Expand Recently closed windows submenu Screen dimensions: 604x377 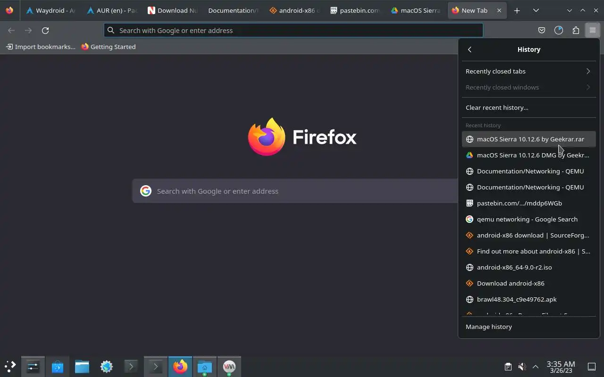coord(528,87)
